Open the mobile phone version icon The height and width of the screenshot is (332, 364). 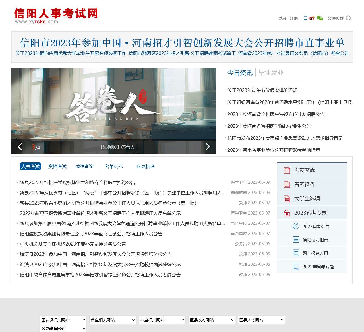[305, 18]
